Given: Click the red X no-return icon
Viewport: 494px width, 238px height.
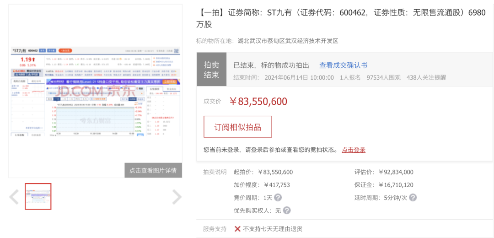Looking at the screenshot, I should [x=237, y=229].
